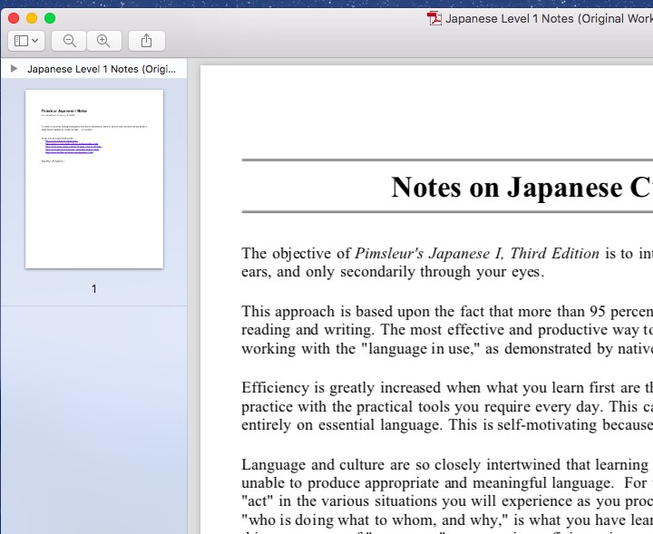Click the paragraph starting with Language and culture
The width and height of the screenshot is (653, 534).
pos(446,492)
